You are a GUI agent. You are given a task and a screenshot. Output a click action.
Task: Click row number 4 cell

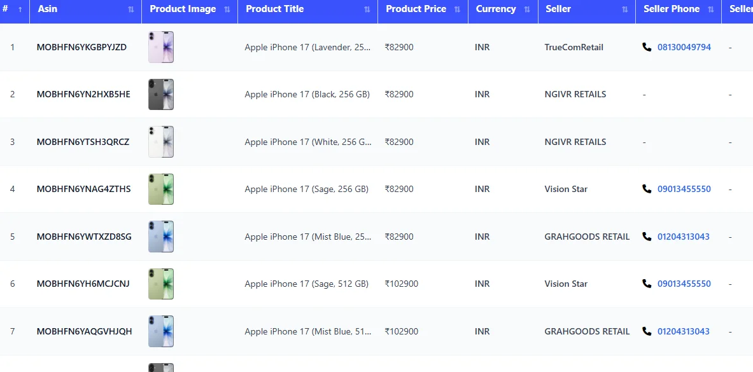click(x=13, y=189)
